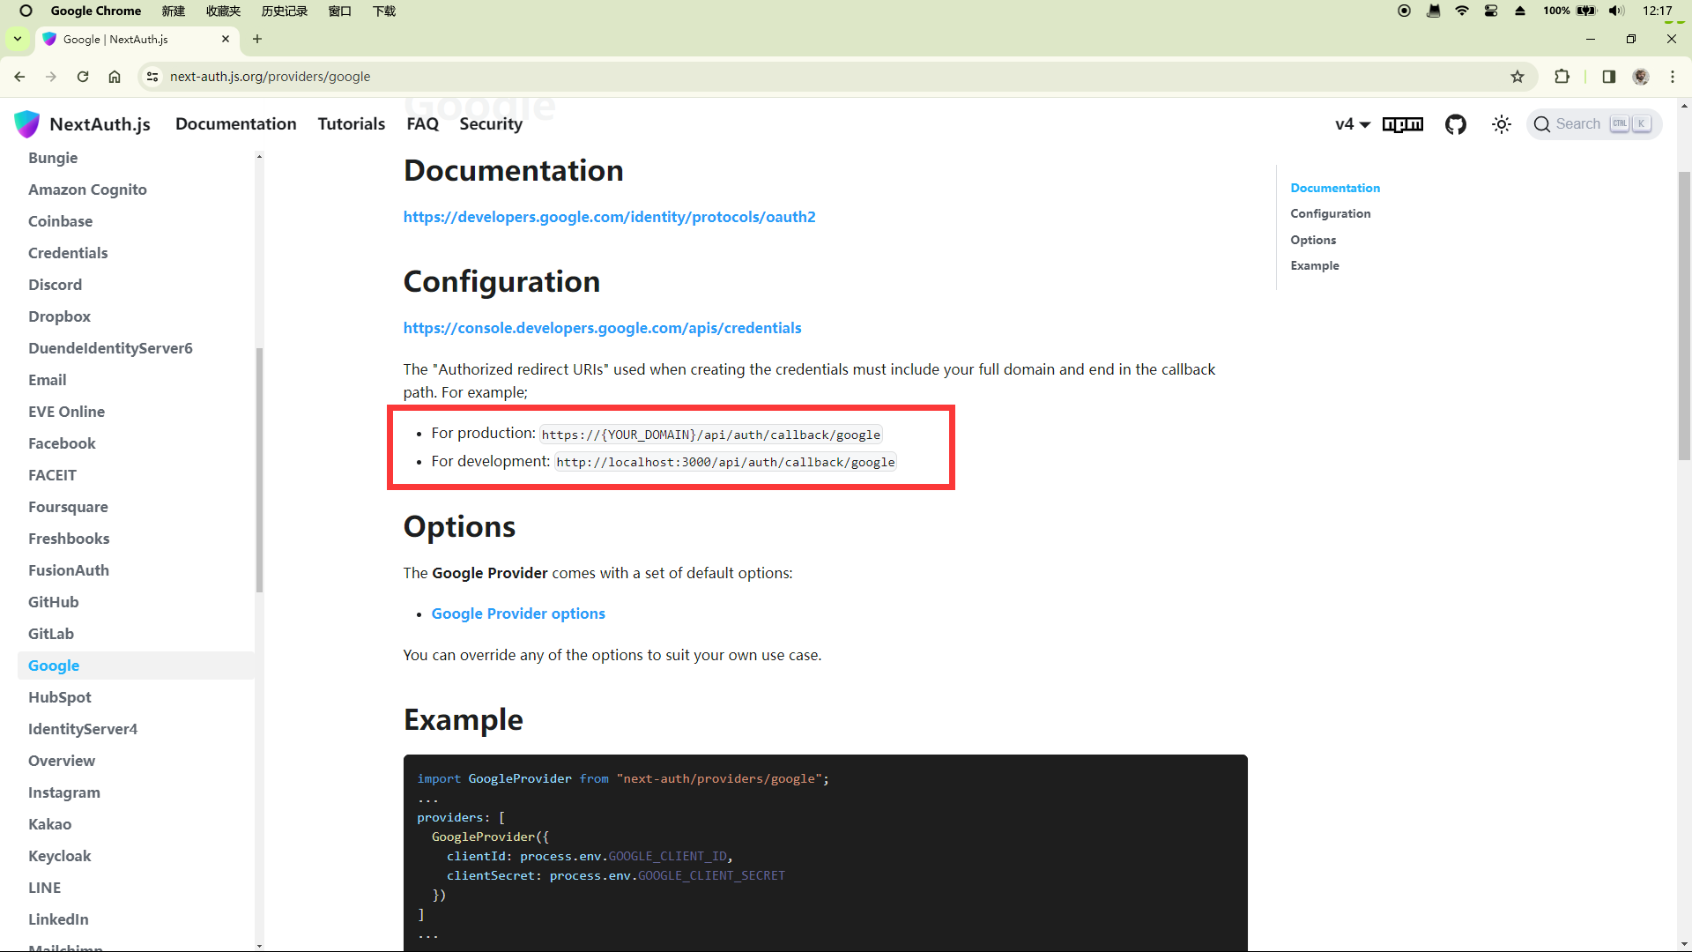Screen dimensions: 1692x952
Task: Expand the tab search dropdown arrow
Action: pos(18,39)
